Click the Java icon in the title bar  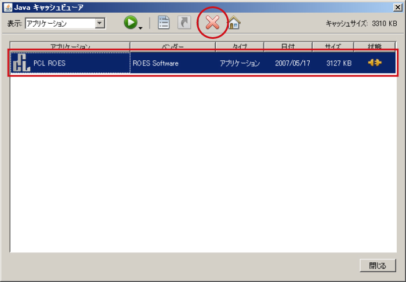tap(8, 6)
